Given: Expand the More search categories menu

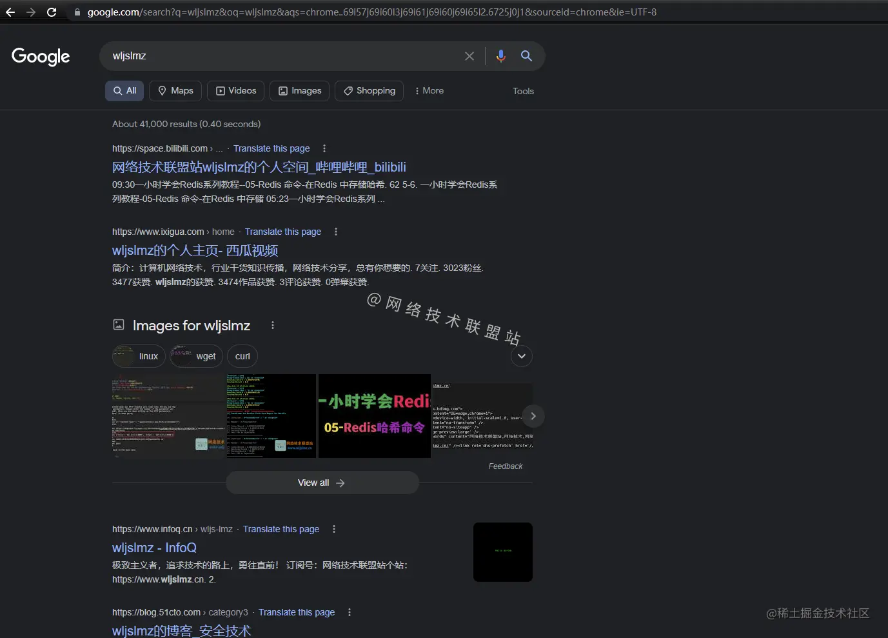Looking at the screenshot, I should pos(429,91).
